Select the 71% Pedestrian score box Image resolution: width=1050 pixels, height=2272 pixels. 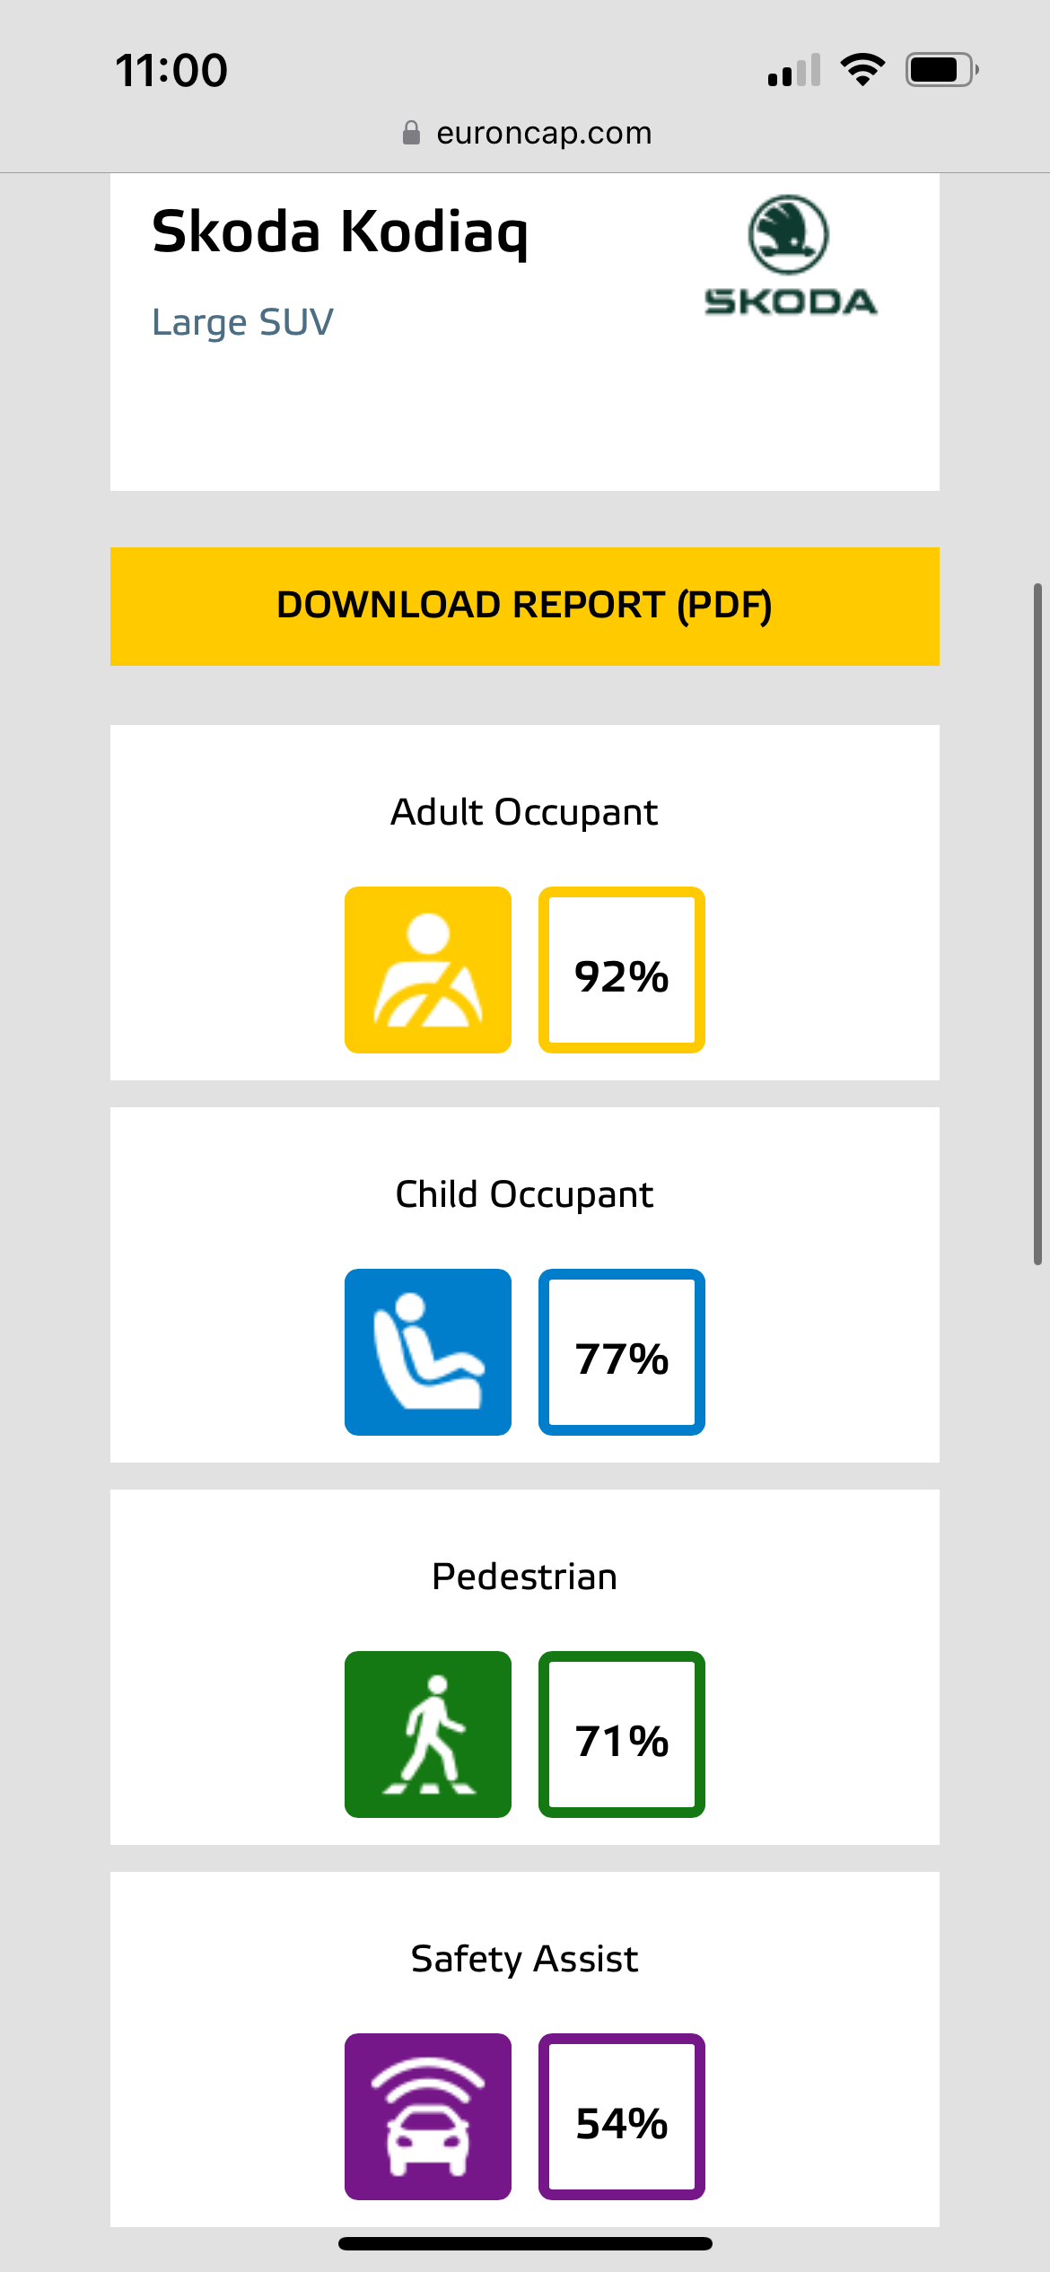click(x=622, y=1735)
